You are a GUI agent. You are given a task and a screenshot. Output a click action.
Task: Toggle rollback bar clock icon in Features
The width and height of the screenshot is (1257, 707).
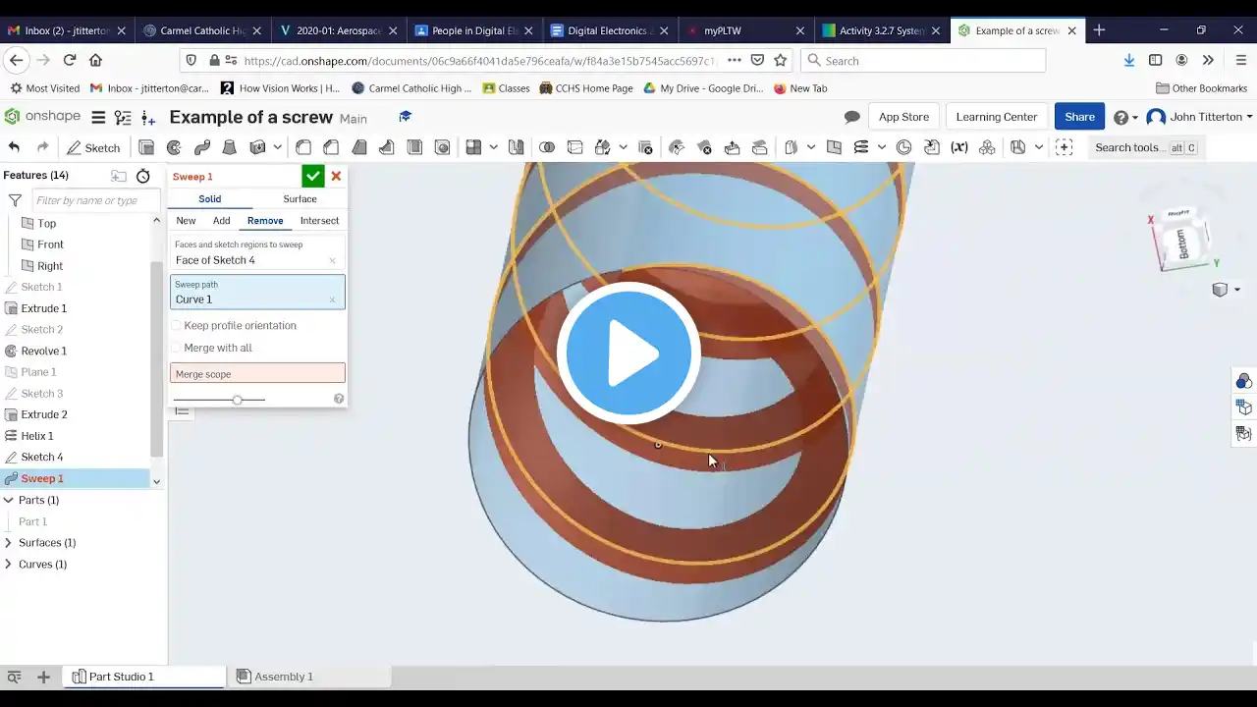click(143, 176)
